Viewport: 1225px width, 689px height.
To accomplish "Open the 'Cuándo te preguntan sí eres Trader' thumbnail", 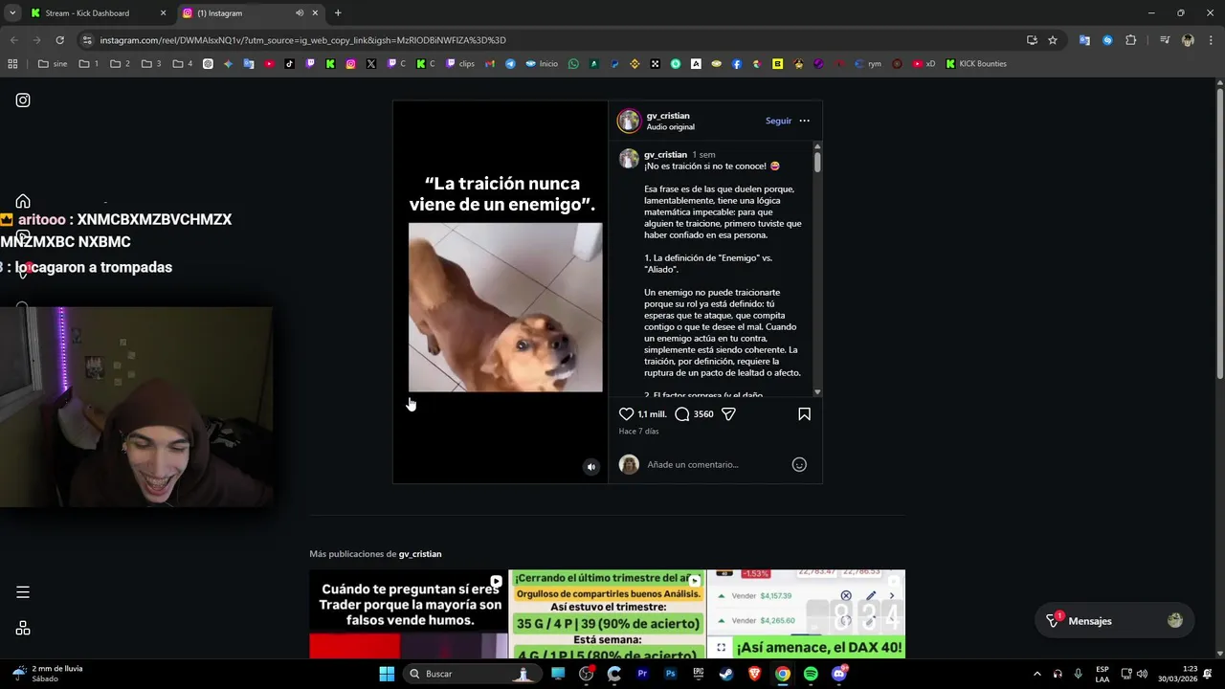I will tap(409, 614).
